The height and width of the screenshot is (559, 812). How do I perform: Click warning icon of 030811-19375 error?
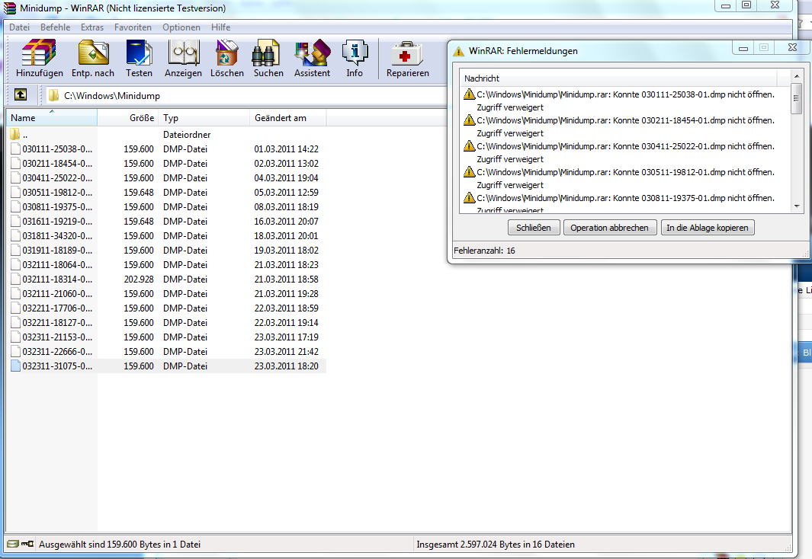469,197
